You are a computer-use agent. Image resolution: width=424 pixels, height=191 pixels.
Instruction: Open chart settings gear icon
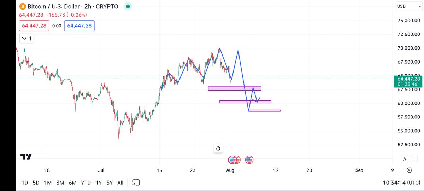tap(409, 170)
